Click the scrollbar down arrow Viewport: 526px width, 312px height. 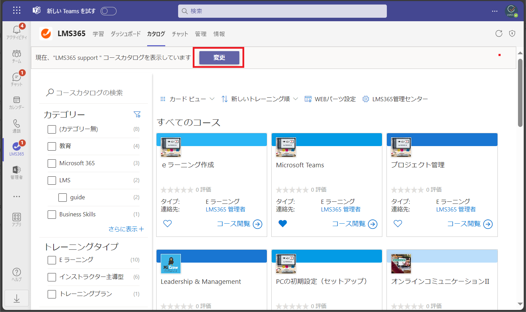[520, 304]
